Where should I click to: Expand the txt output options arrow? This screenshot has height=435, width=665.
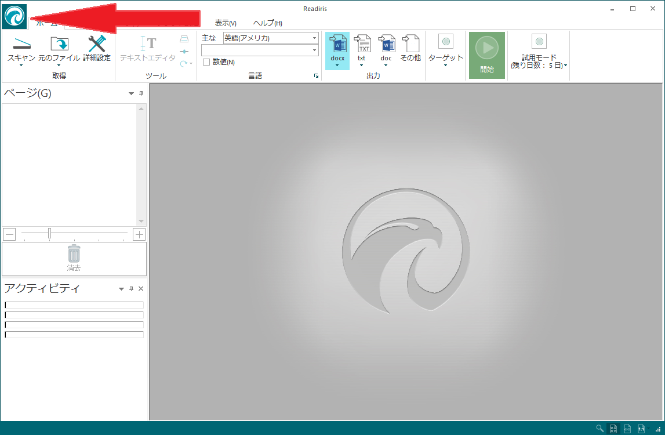tap(361, 66)
